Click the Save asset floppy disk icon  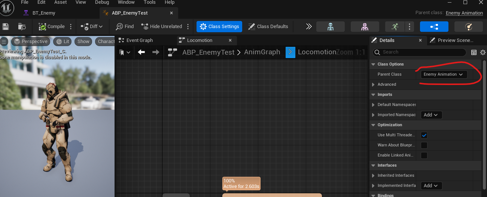6,27
